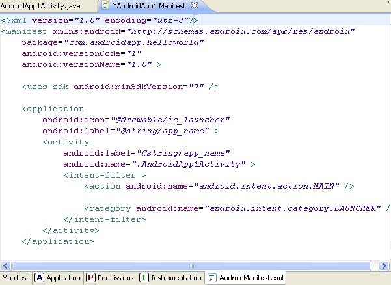Screen dimensions: 391x285
Task: Click the opening intent-filter tag
Action: click(x=105, y=175)
